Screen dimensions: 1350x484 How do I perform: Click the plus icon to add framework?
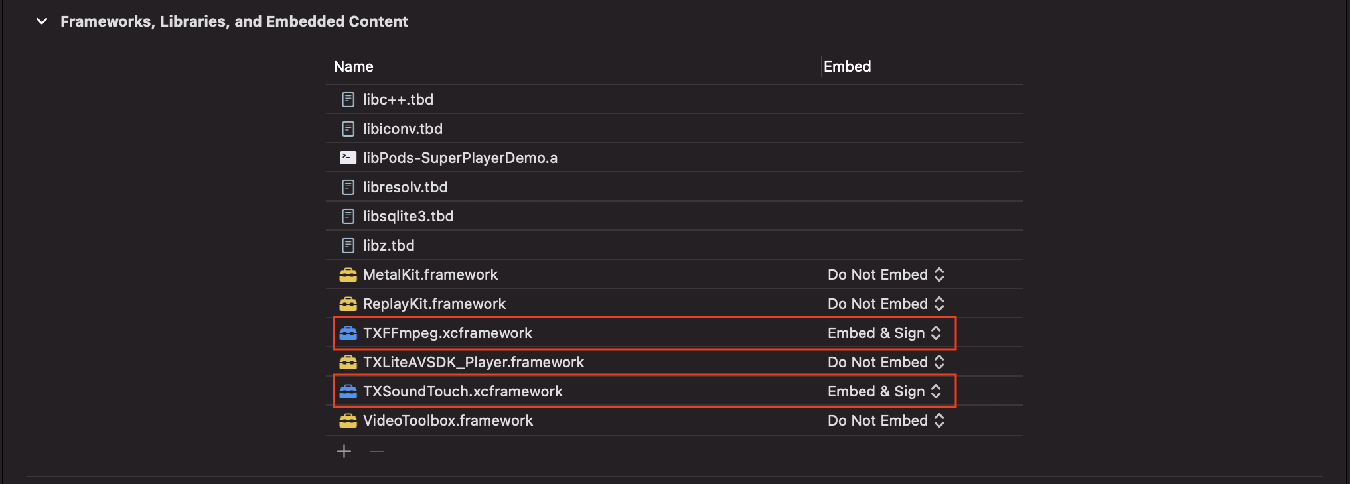[344, 452]
